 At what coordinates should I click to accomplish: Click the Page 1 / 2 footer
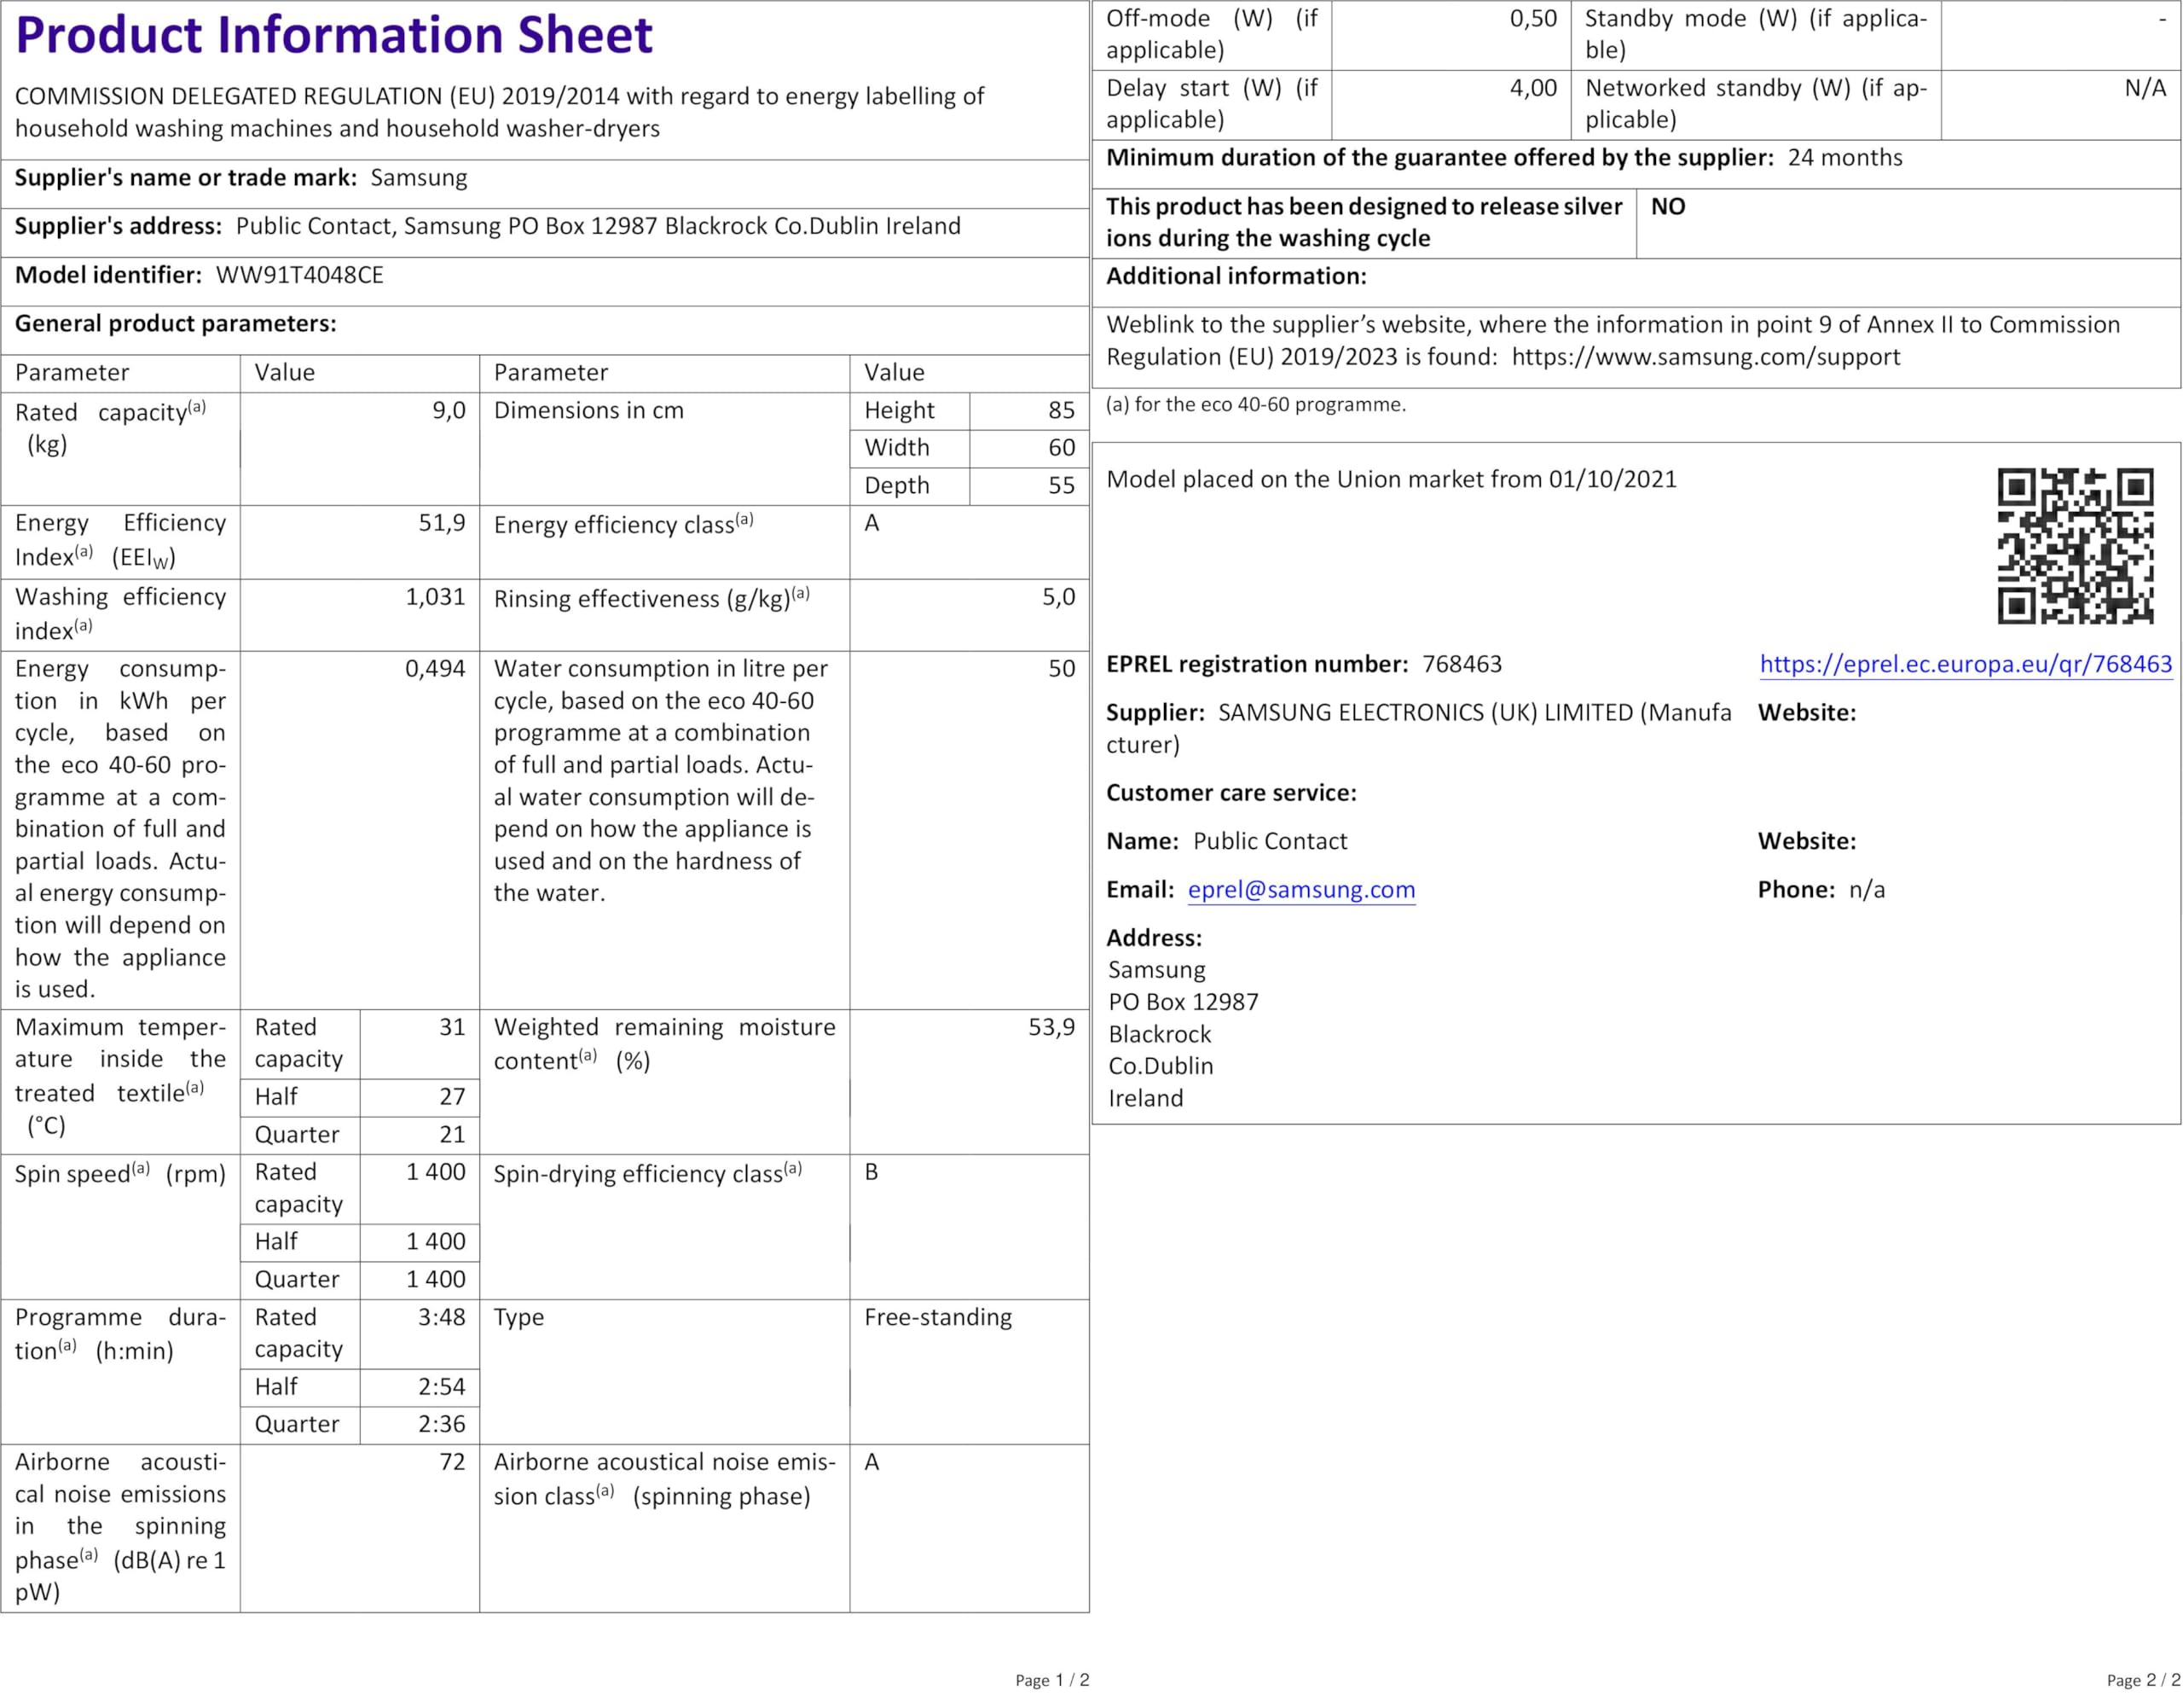1051,1681
